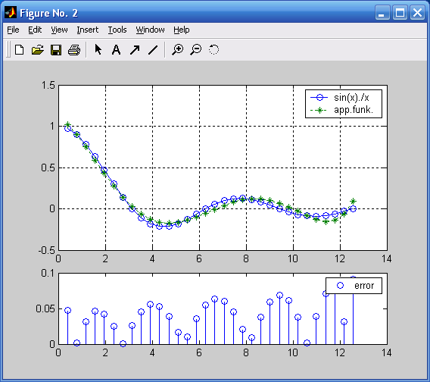Click the error legend box

(354, 286)
